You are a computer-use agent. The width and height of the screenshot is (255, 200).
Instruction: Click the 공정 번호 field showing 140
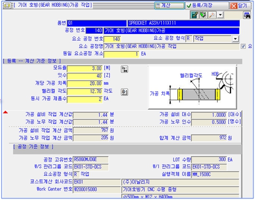[94, 30]
